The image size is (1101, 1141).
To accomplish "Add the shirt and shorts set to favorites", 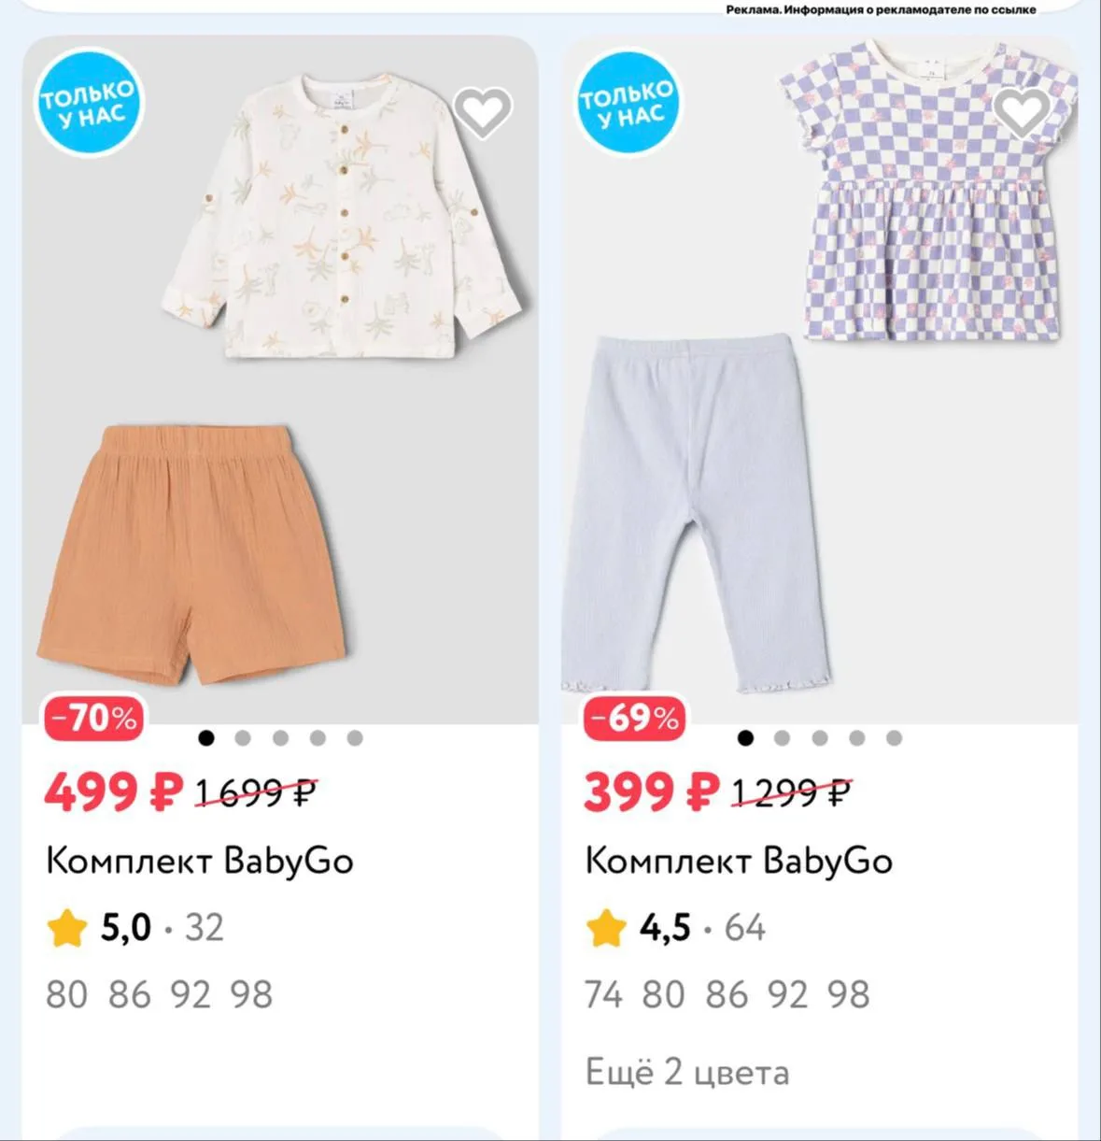I will click(x=483, y=113).
